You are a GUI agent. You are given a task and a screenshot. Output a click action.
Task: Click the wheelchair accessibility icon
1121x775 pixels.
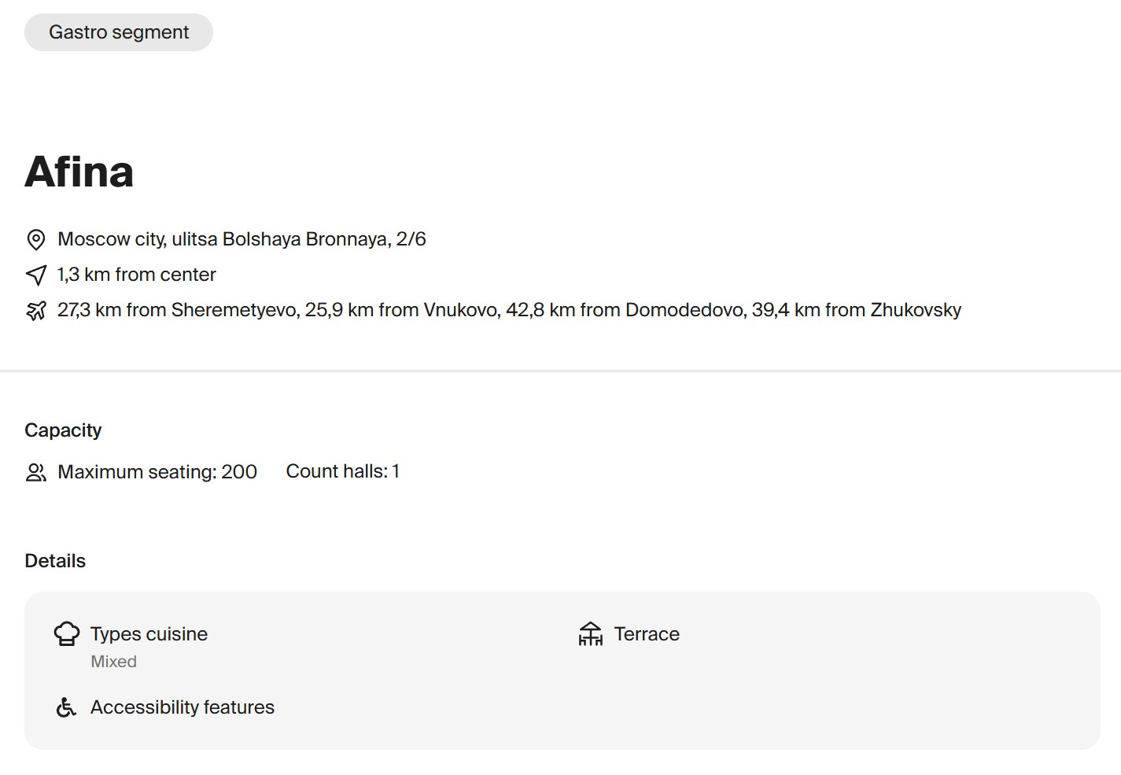tap(67, 707)
